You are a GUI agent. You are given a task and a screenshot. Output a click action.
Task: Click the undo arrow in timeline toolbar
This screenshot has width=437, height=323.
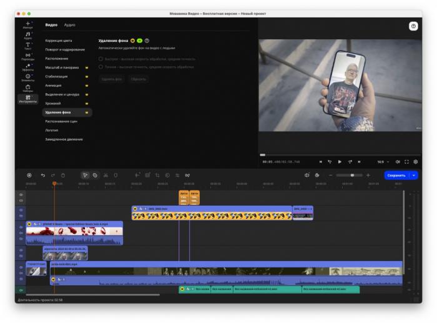pyautogui.click(x=43, y=176)
